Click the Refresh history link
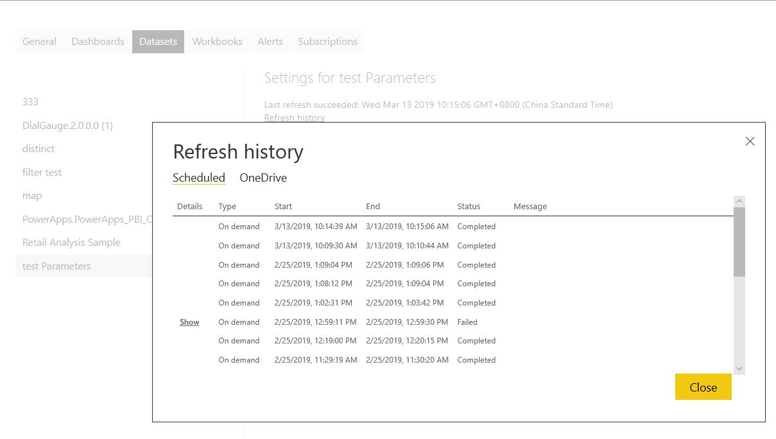The height and width of the screenshot is (439, 776). [295, 117]
